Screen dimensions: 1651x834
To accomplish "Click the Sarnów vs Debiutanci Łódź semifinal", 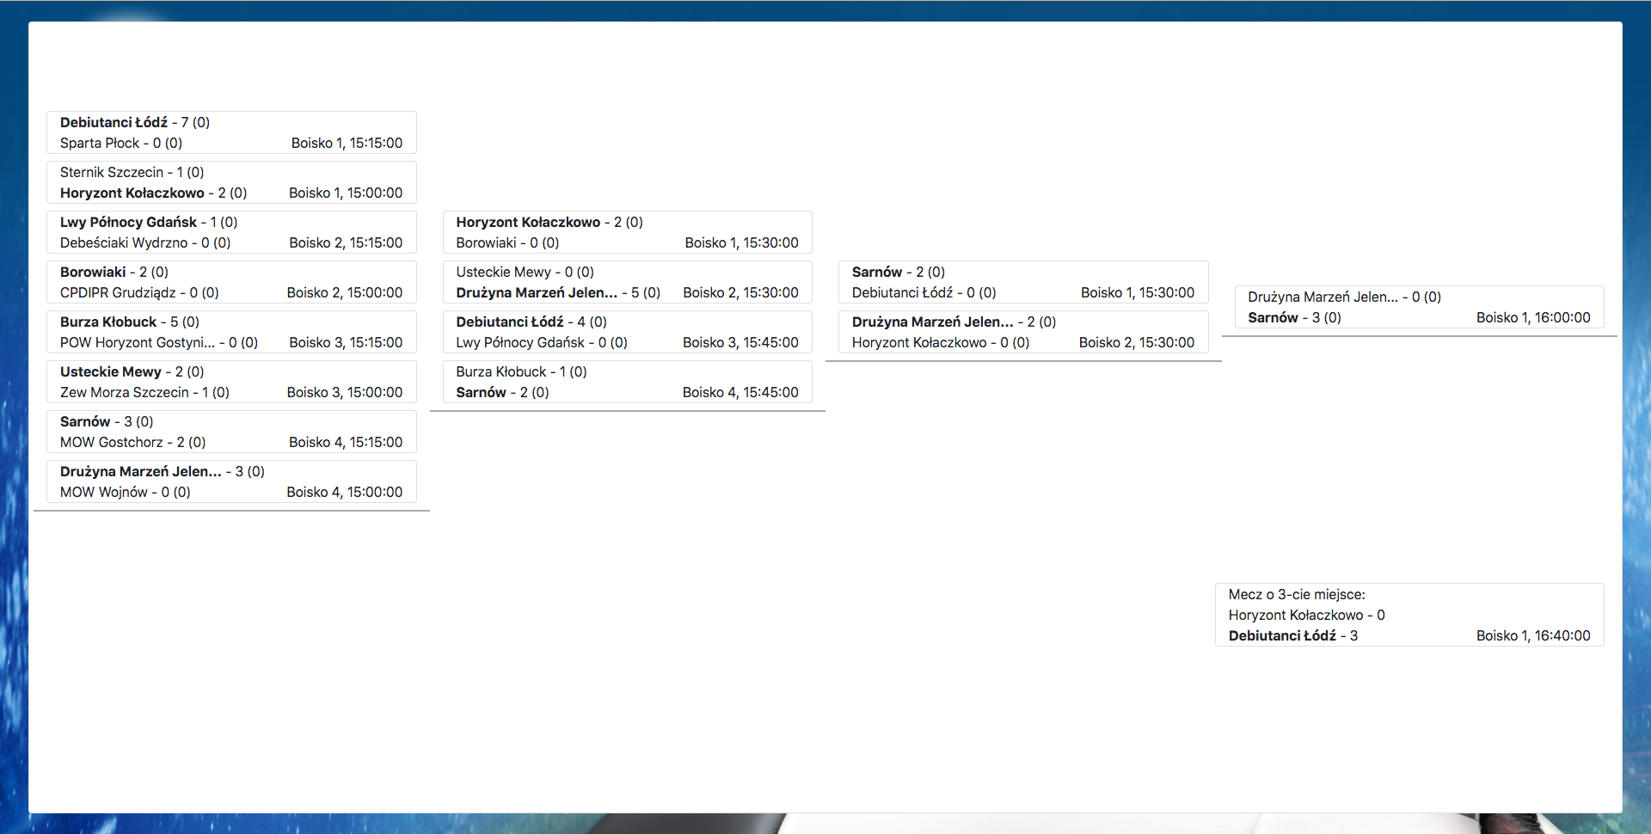I will click(1022, 282).
